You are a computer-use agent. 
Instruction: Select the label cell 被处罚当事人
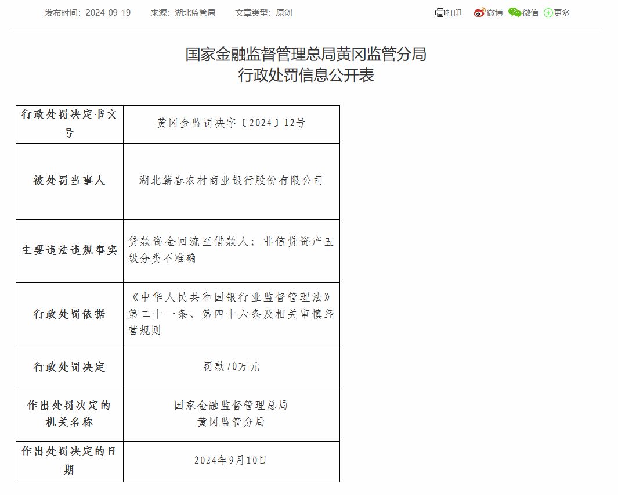pyautogui.click(x=70, y=181)
